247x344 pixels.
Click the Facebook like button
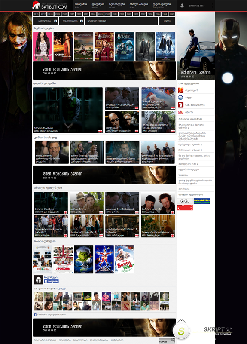coord(51,281)
